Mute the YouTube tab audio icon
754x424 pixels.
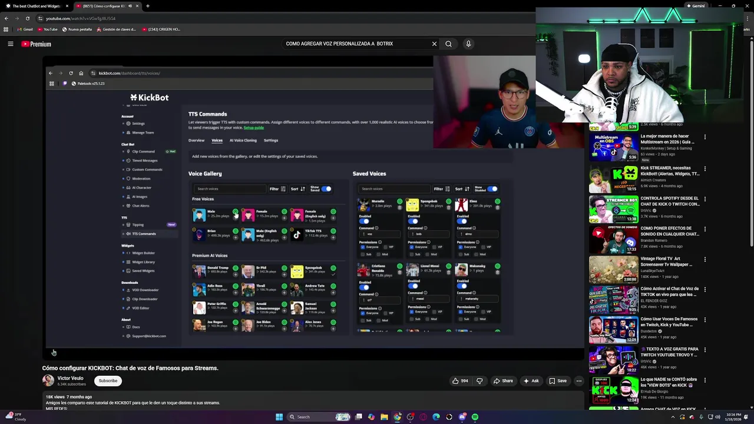(x=130, y=6)
